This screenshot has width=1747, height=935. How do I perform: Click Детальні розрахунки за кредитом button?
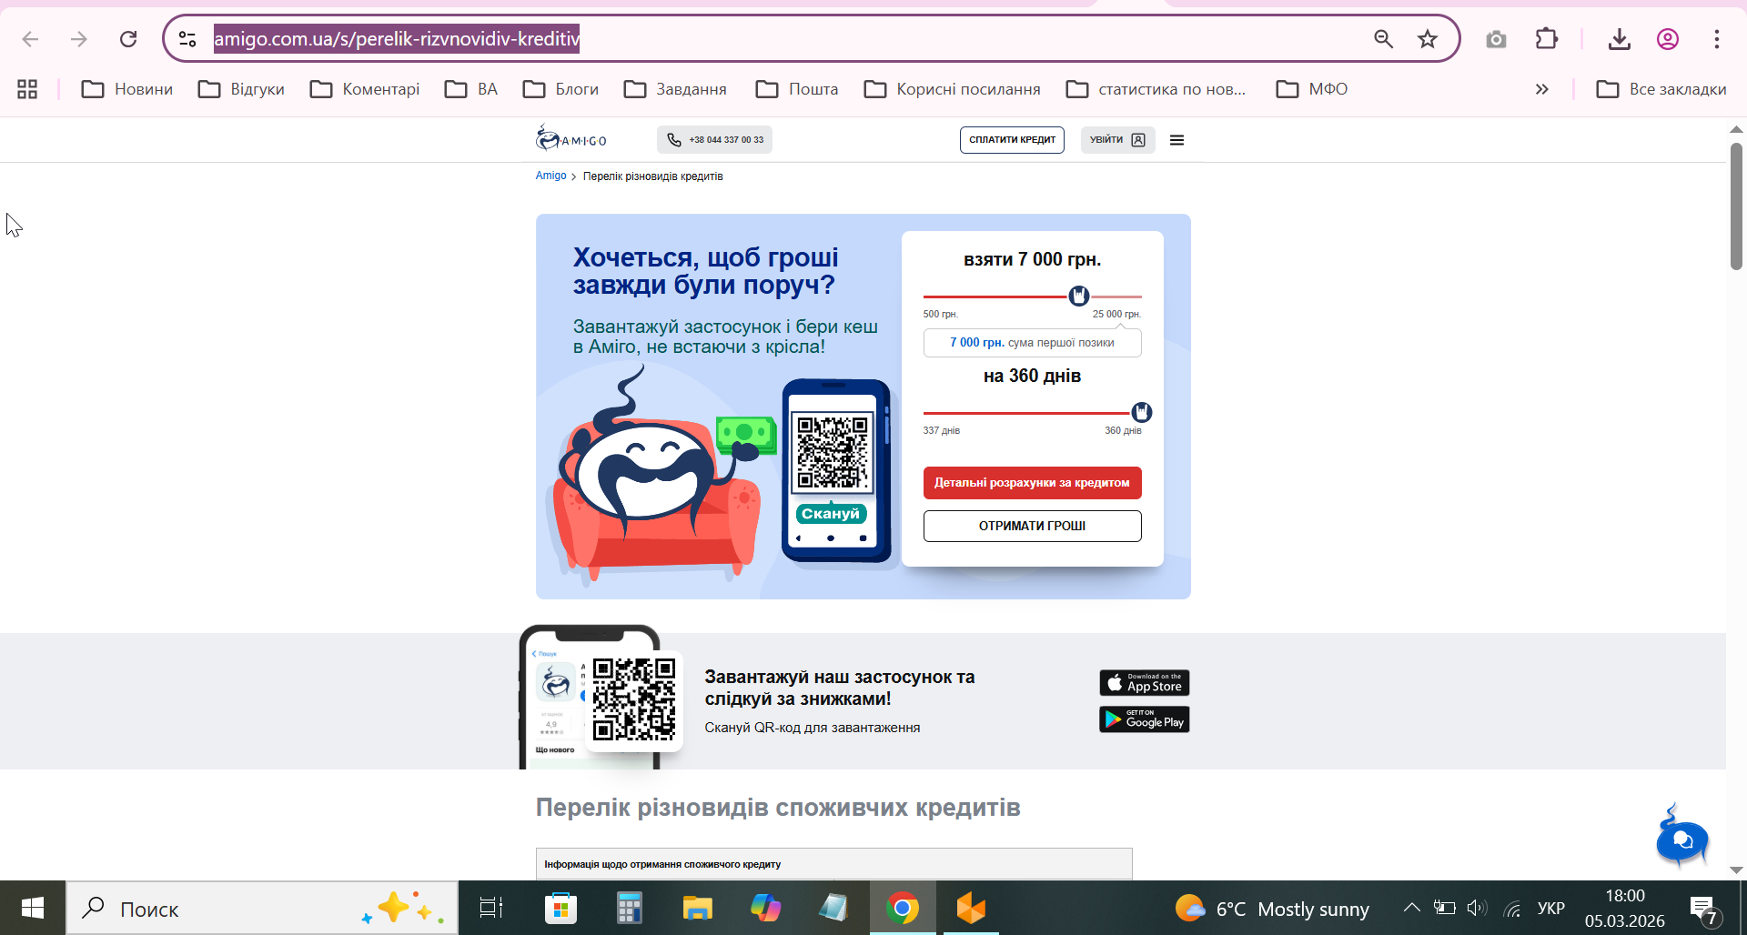tap(1032, 483)
